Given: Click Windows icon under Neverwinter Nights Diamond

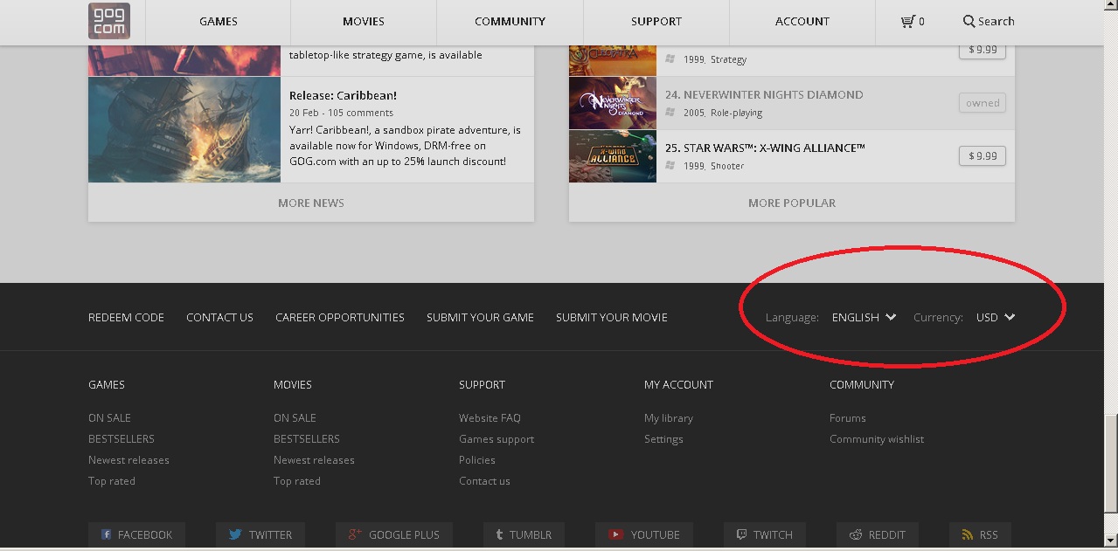Looking at the screenshot, I should coord(670,113).
